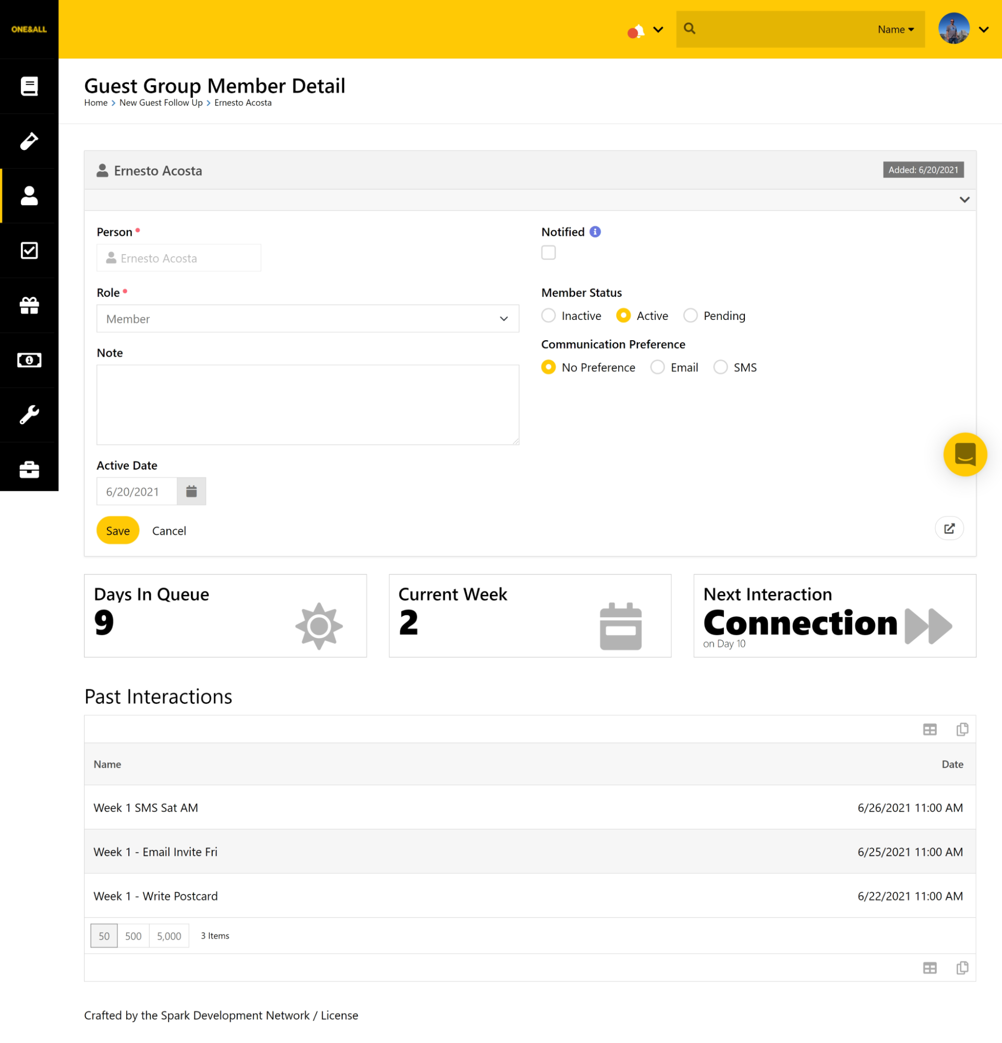Click Ernesto Acosta breadcrumb text
Screen dimensions: 1002x1043
click(x=243, y=103)
